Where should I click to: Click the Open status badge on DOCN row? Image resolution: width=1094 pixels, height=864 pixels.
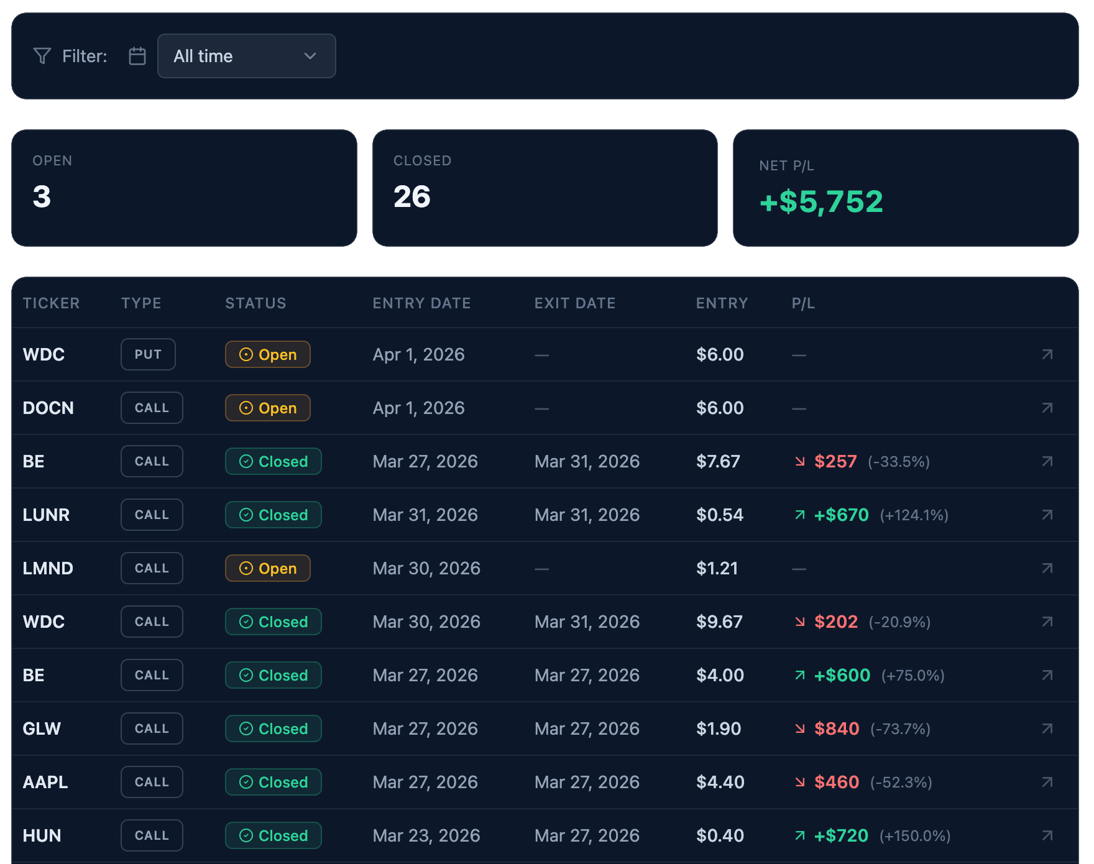[268, 408]
